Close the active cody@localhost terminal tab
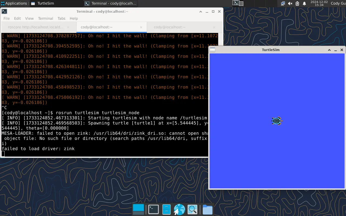The width and height of the screenshot is (346, 216). point(141,27)
